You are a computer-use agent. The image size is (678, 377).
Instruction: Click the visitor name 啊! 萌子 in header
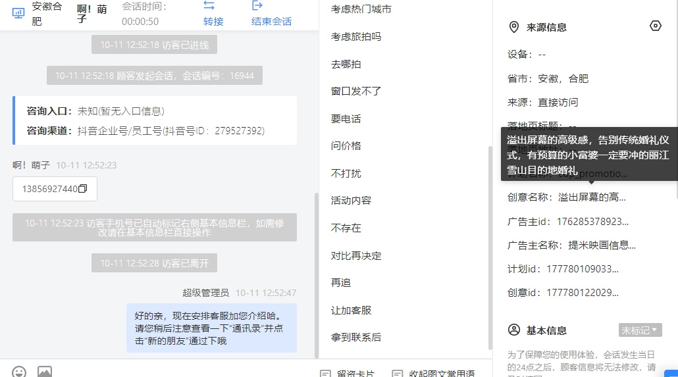tap(92, 14)
